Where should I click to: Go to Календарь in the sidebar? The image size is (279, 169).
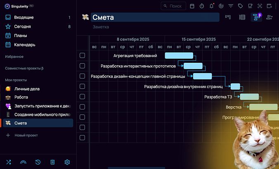click(x=25, y=45)
